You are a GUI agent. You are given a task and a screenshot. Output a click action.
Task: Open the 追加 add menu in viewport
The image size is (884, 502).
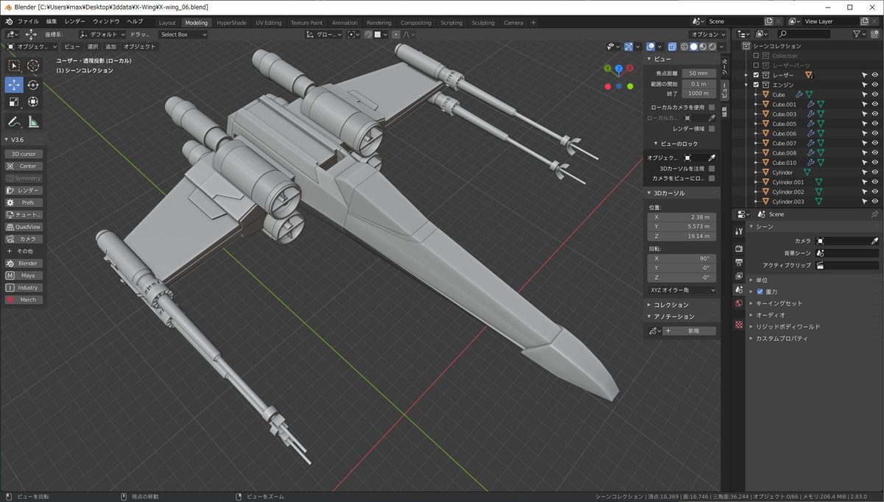(110, 46)
